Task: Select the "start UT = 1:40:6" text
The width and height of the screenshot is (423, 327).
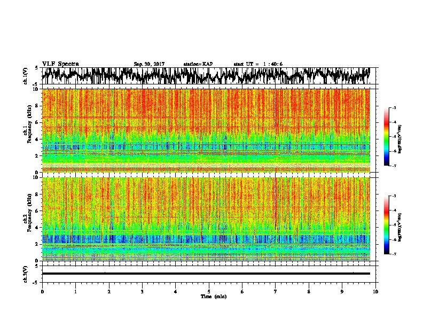Action: [x=258, y=64]
